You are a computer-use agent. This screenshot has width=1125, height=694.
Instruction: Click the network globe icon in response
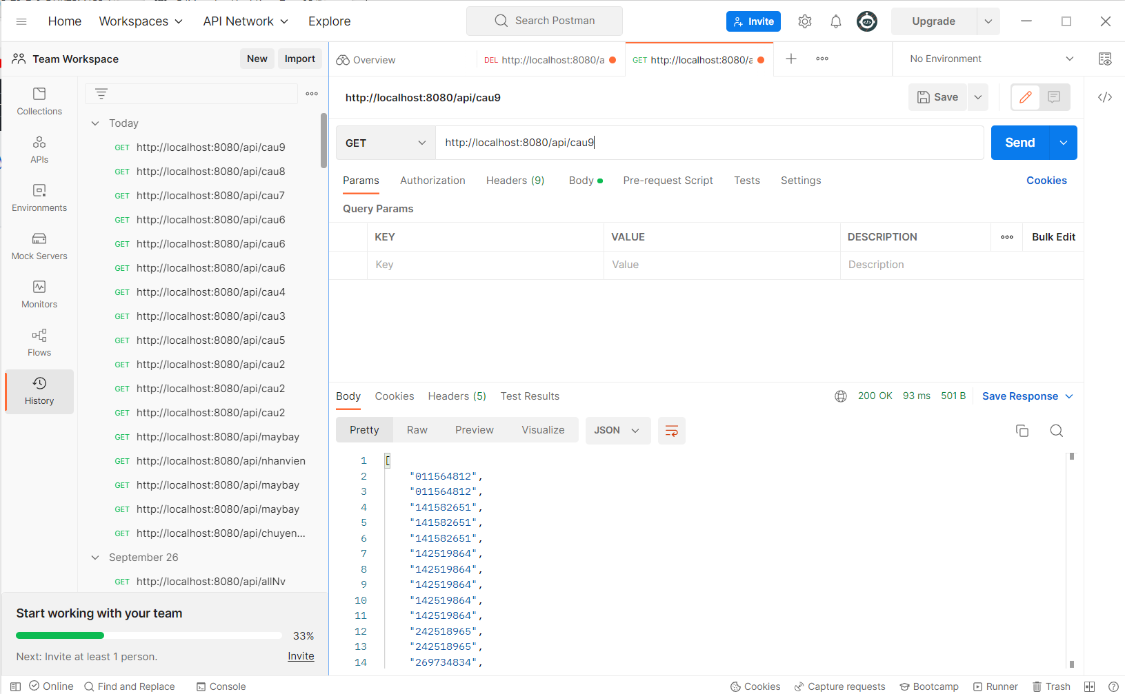click(x=841, y=396)
